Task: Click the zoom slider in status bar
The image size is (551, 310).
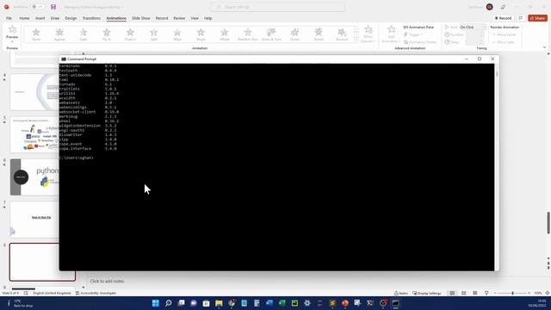Action: [x=512, y=293]
